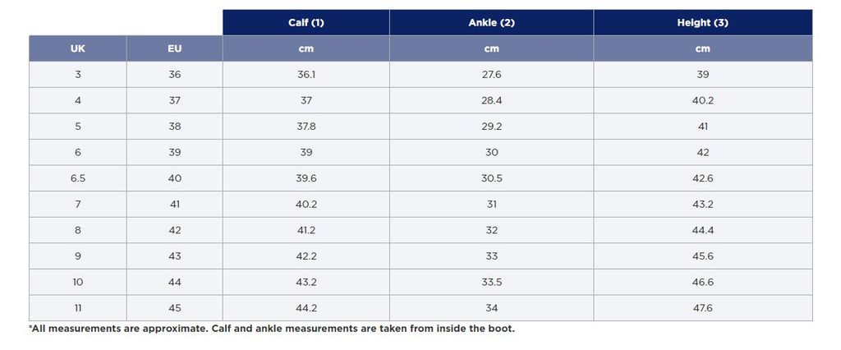Select the "Ankle (2)" column header

click(x=491, y=23)
